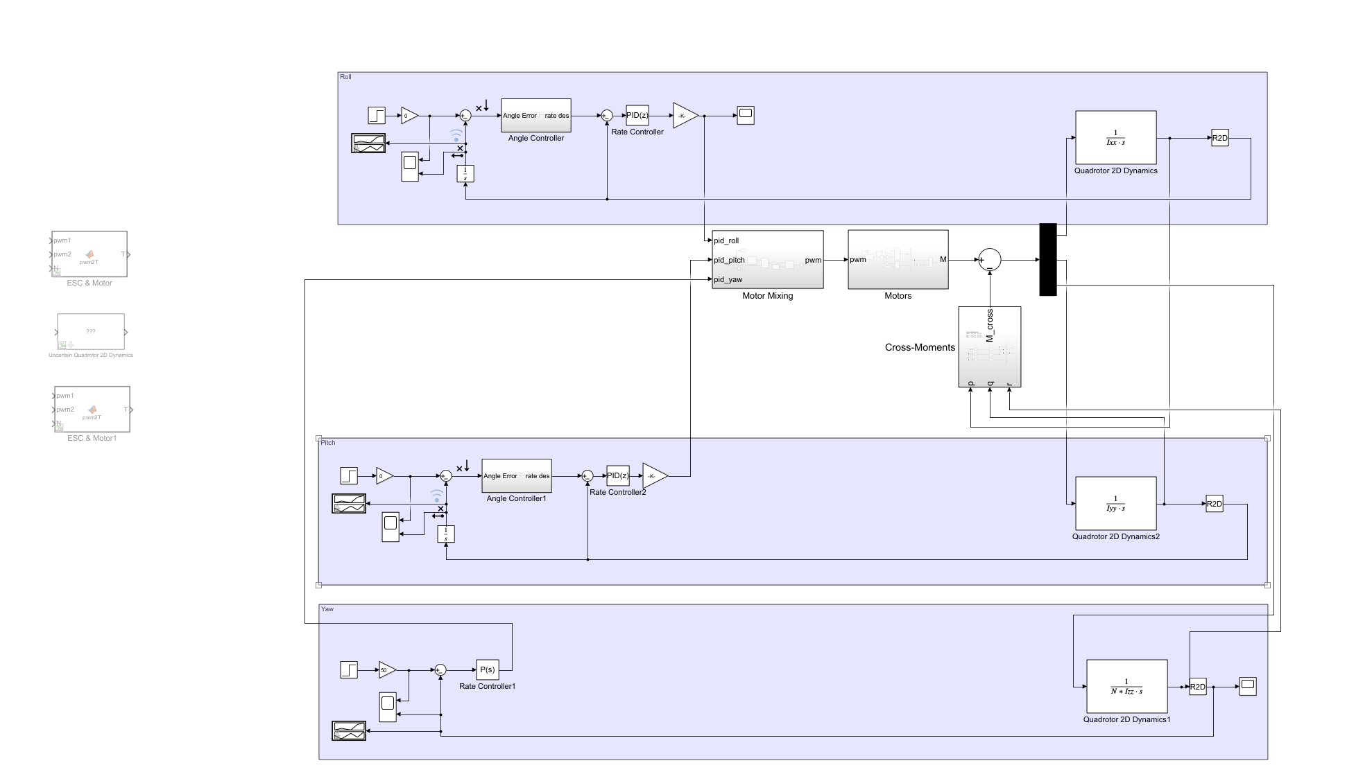Screen dimensions: 1347x772
Task: Click the logged-signal wifi badge in Pitch area
Action: tap(436, 495)
